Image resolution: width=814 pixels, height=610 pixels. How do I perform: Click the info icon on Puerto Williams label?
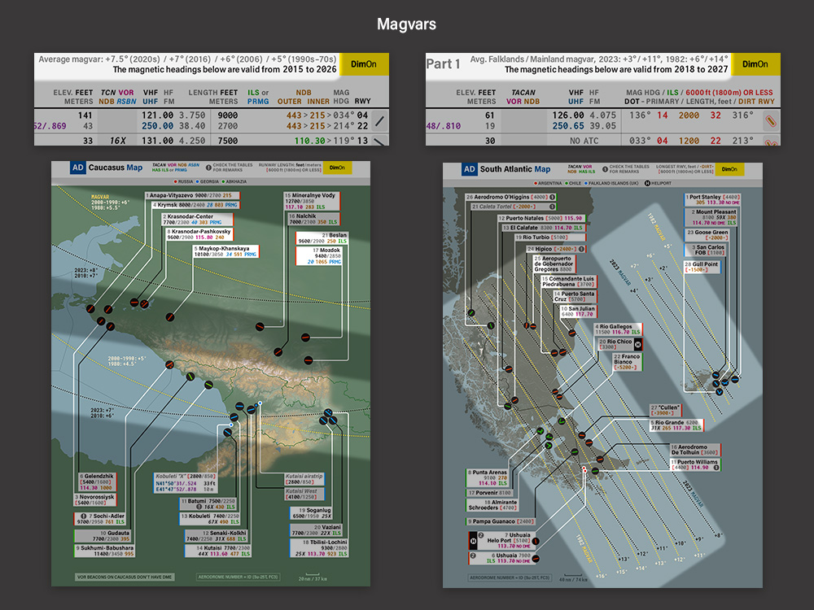[x=716, y=468]
